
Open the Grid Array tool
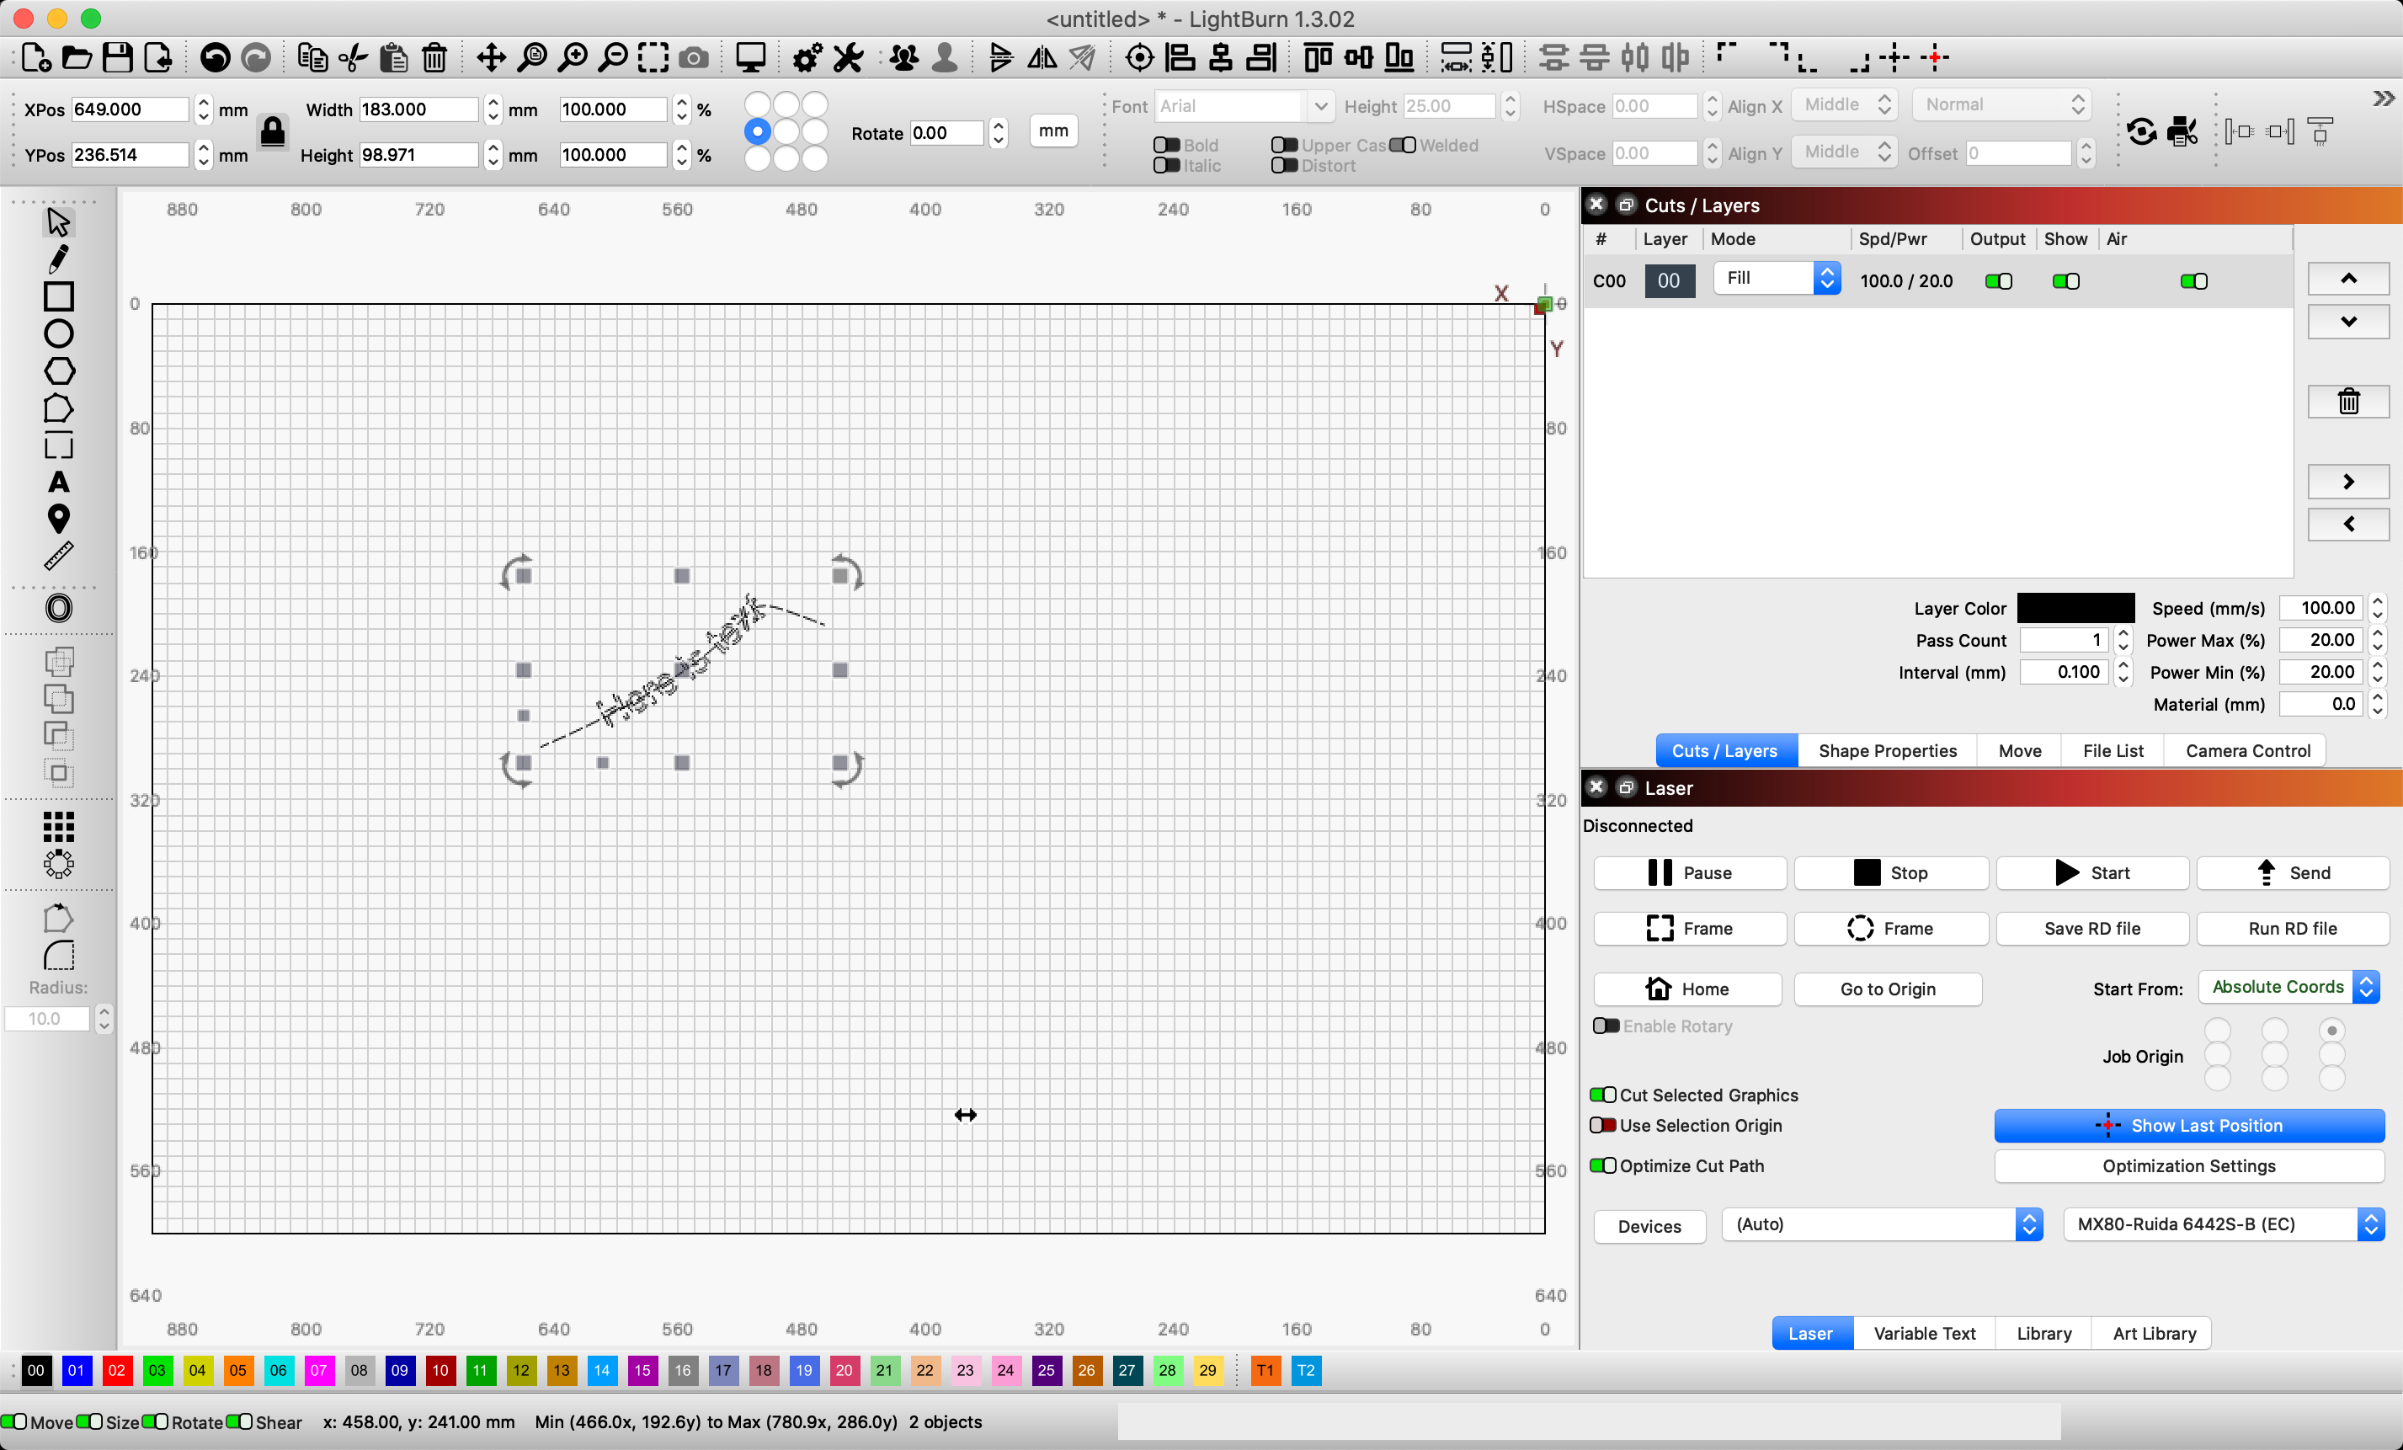(58, 827)
